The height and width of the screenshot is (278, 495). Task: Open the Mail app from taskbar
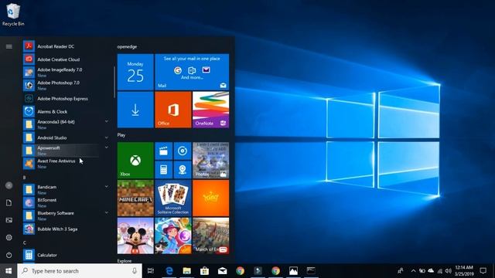pos(222,271)
